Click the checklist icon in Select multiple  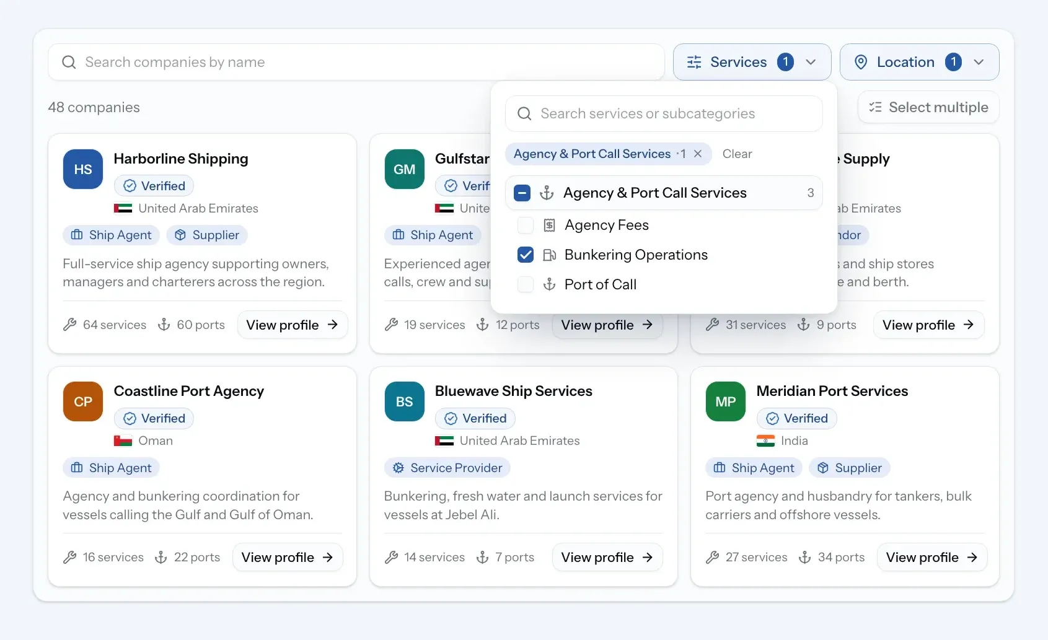pyautogui.click(x=875, y=107)
